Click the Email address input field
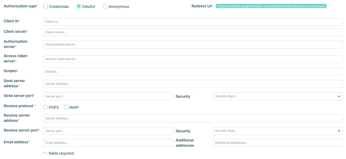This screenshot has width=346, height=159. point(108,143)
